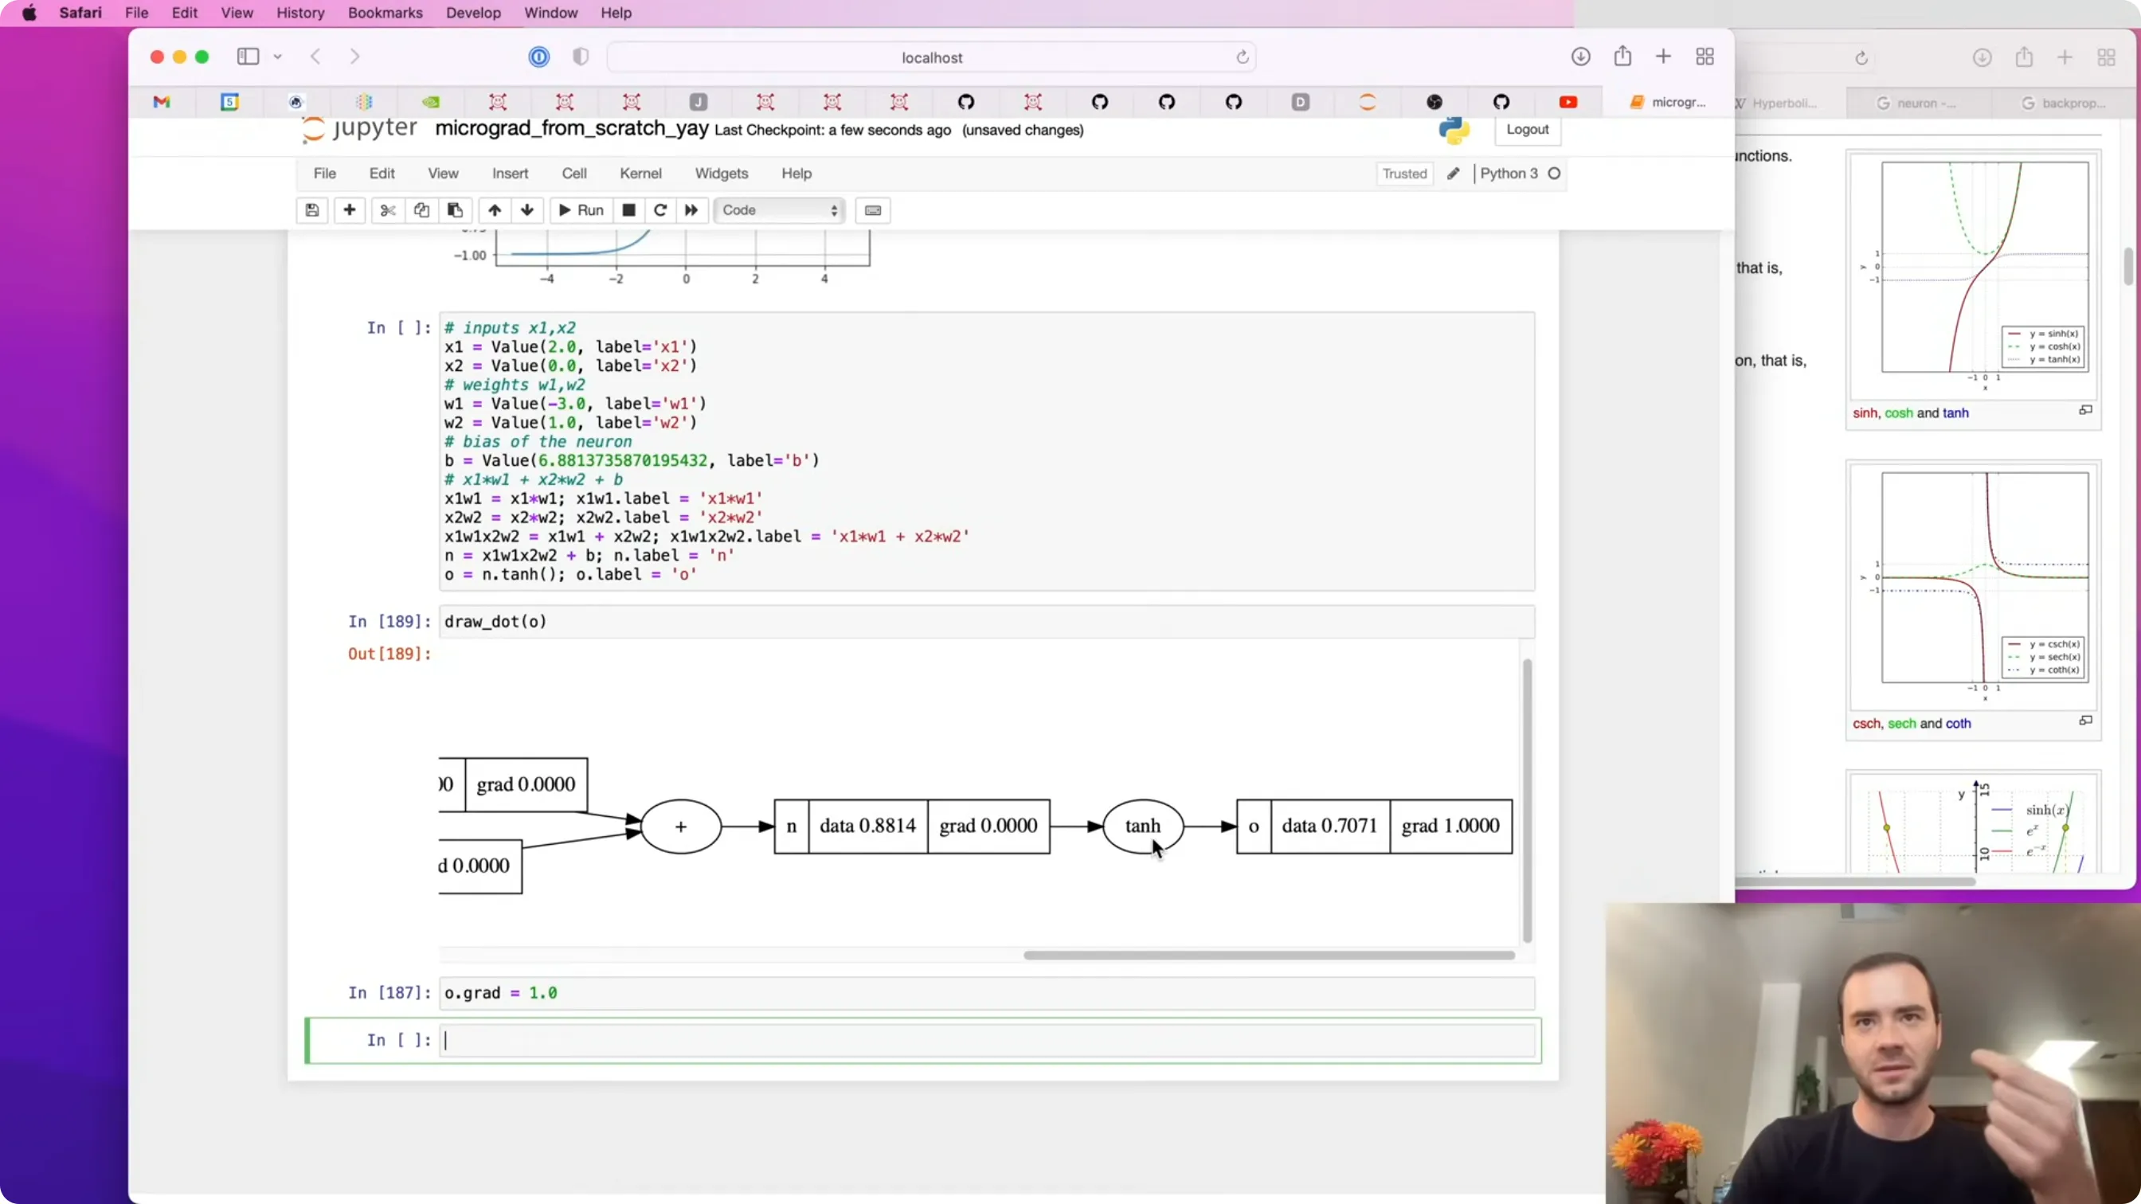Screen dimensions: 2141x1204
Task: Click the tanh node in the graph
Action: point(1143,826)
